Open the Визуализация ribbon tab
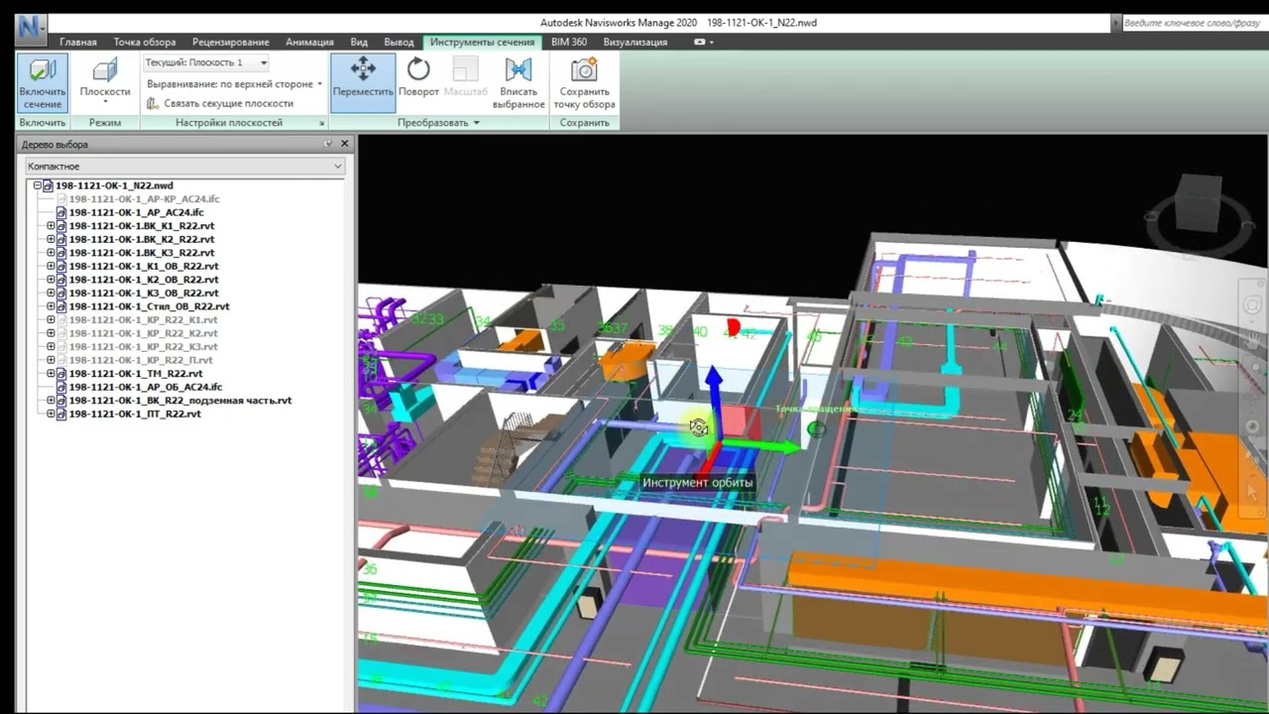The height and width of the screenshot is (714, 1269). tap(635, 43)
